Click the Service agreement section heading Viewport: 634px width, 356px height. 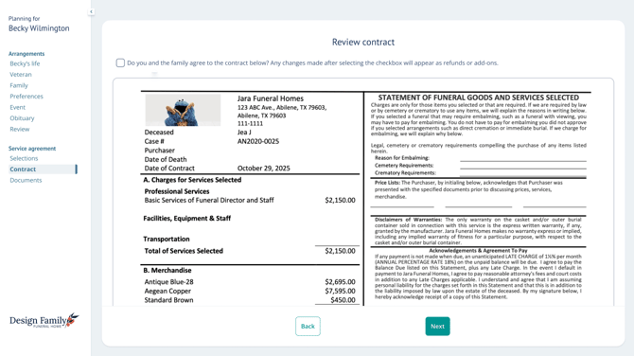pos(32,149)
